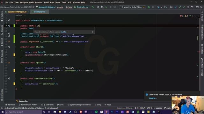Open the three-dot menu in completion popup

click(93, 32)
